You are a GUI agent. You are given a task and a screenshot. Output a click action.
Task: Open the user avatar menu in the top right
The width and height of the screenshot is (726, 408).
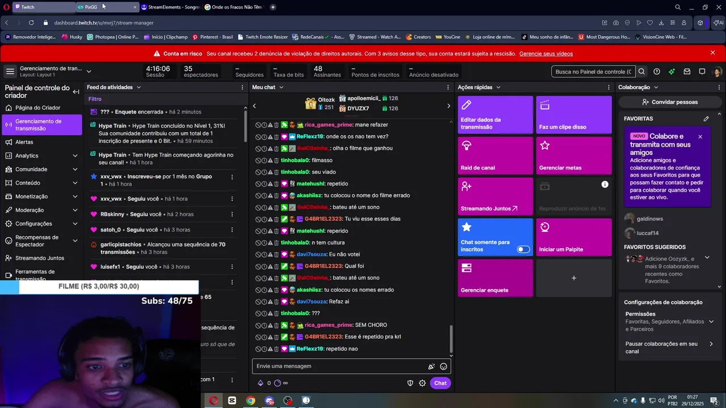(717, 71)
